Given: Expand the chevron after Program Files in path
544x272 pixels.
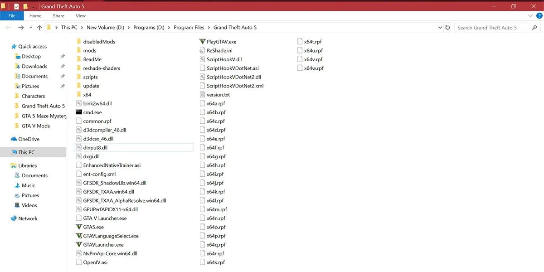Looking at the screenshot, I should (x=209, y=28).
